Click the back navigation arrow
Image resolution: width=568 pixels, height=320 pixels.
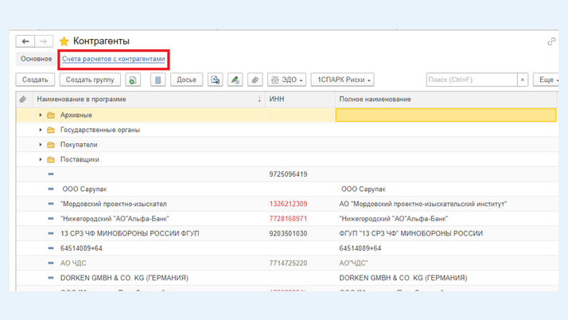[x=25, y=41]
